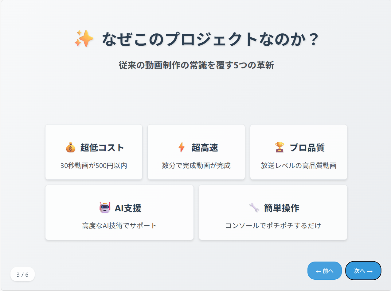Image resolution: width=391 pixels, height=291 pixels.
Task: Click the wrench icon beside 簡単操作
Action: point(254,208)
